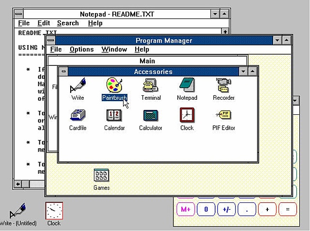Click Notepad horizontal scrollbar left arrow
310x231 pixels.
click(x=18, y=184)
